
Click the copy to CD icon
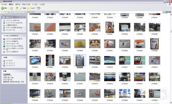pyautogui.click(x=4, y=30)
